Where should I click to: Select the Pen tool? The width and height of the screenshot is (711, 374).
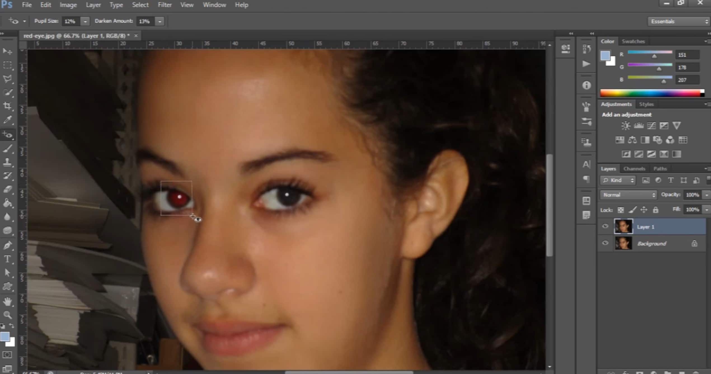coord(7,245)
